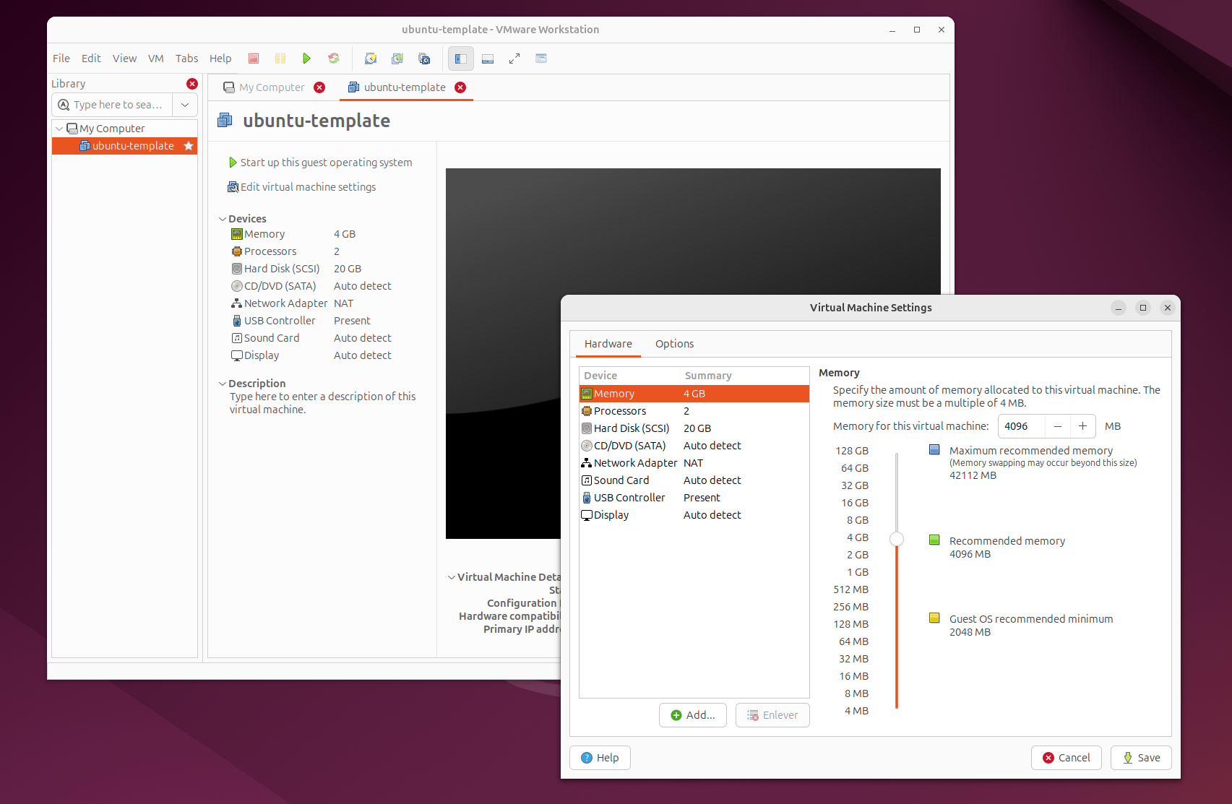Click the Help button in settings dialog
The height and width of the screenshot is (804, 1232).
click(600, 758)
